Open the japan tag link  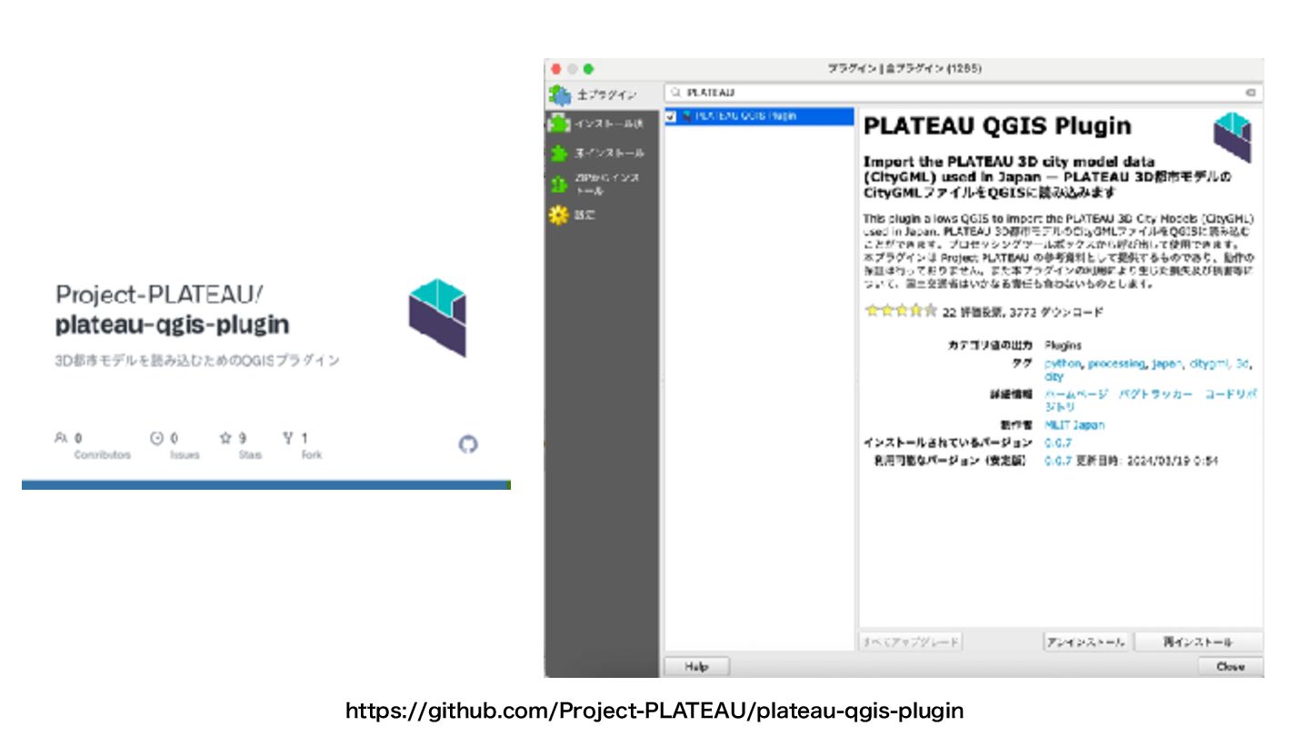pyautogui.click(x=1167, y=363)
